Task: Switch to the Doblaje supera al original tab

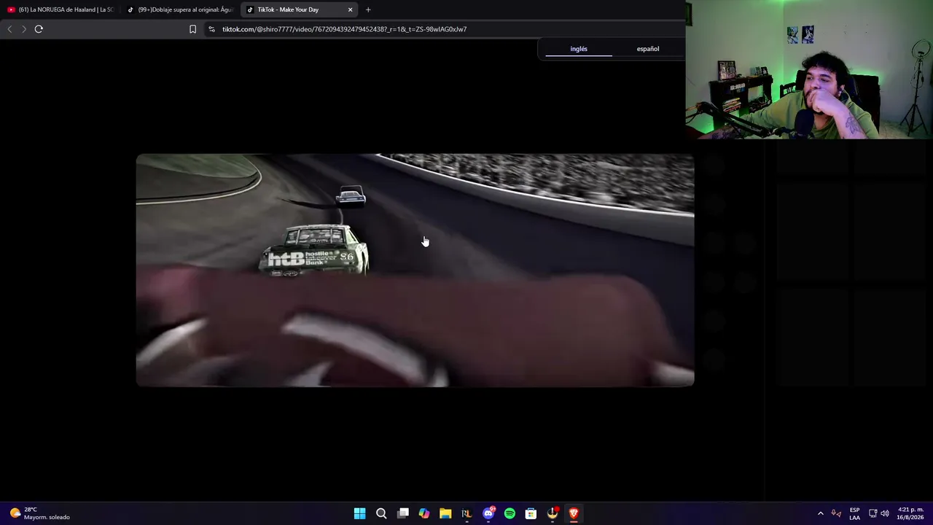Action: [x=180, y=9]
